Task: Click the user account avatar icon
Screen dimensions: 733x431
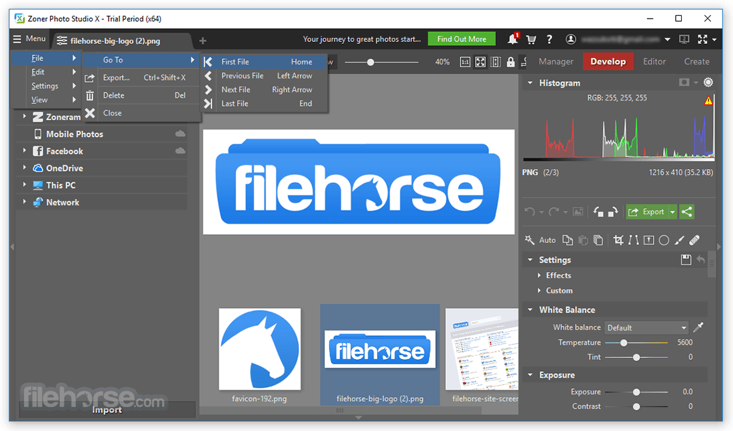Action: (x=570, y=39)
